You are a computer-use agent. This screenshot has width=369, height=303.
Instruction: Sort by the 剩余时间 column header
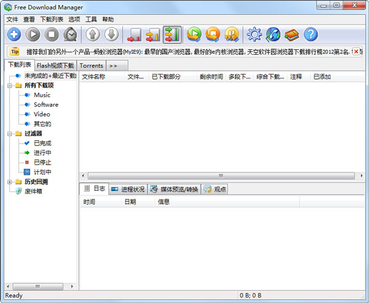tap(211, 77)
